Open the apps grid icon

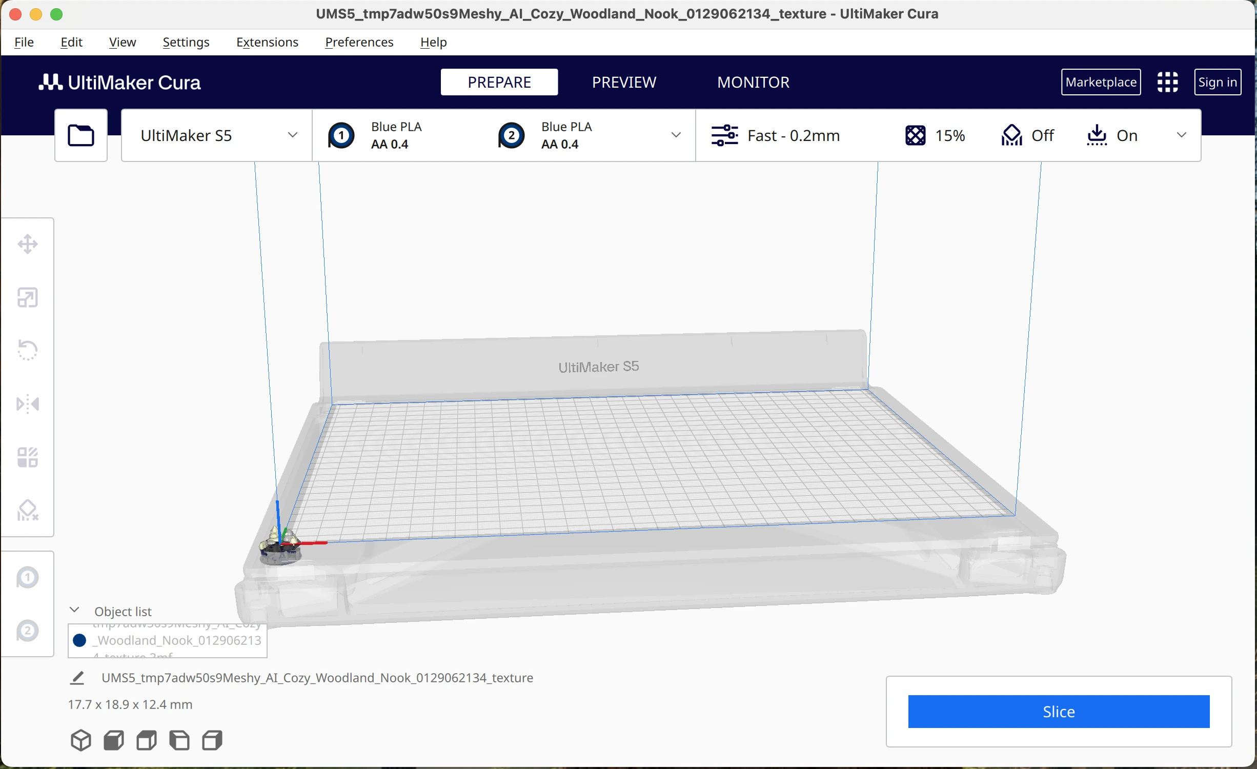(x=1167, y=82)
